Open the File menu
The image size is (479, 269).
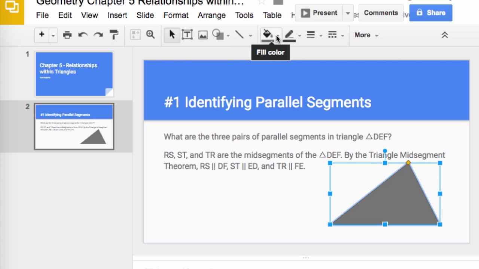[x=42, y=15]
